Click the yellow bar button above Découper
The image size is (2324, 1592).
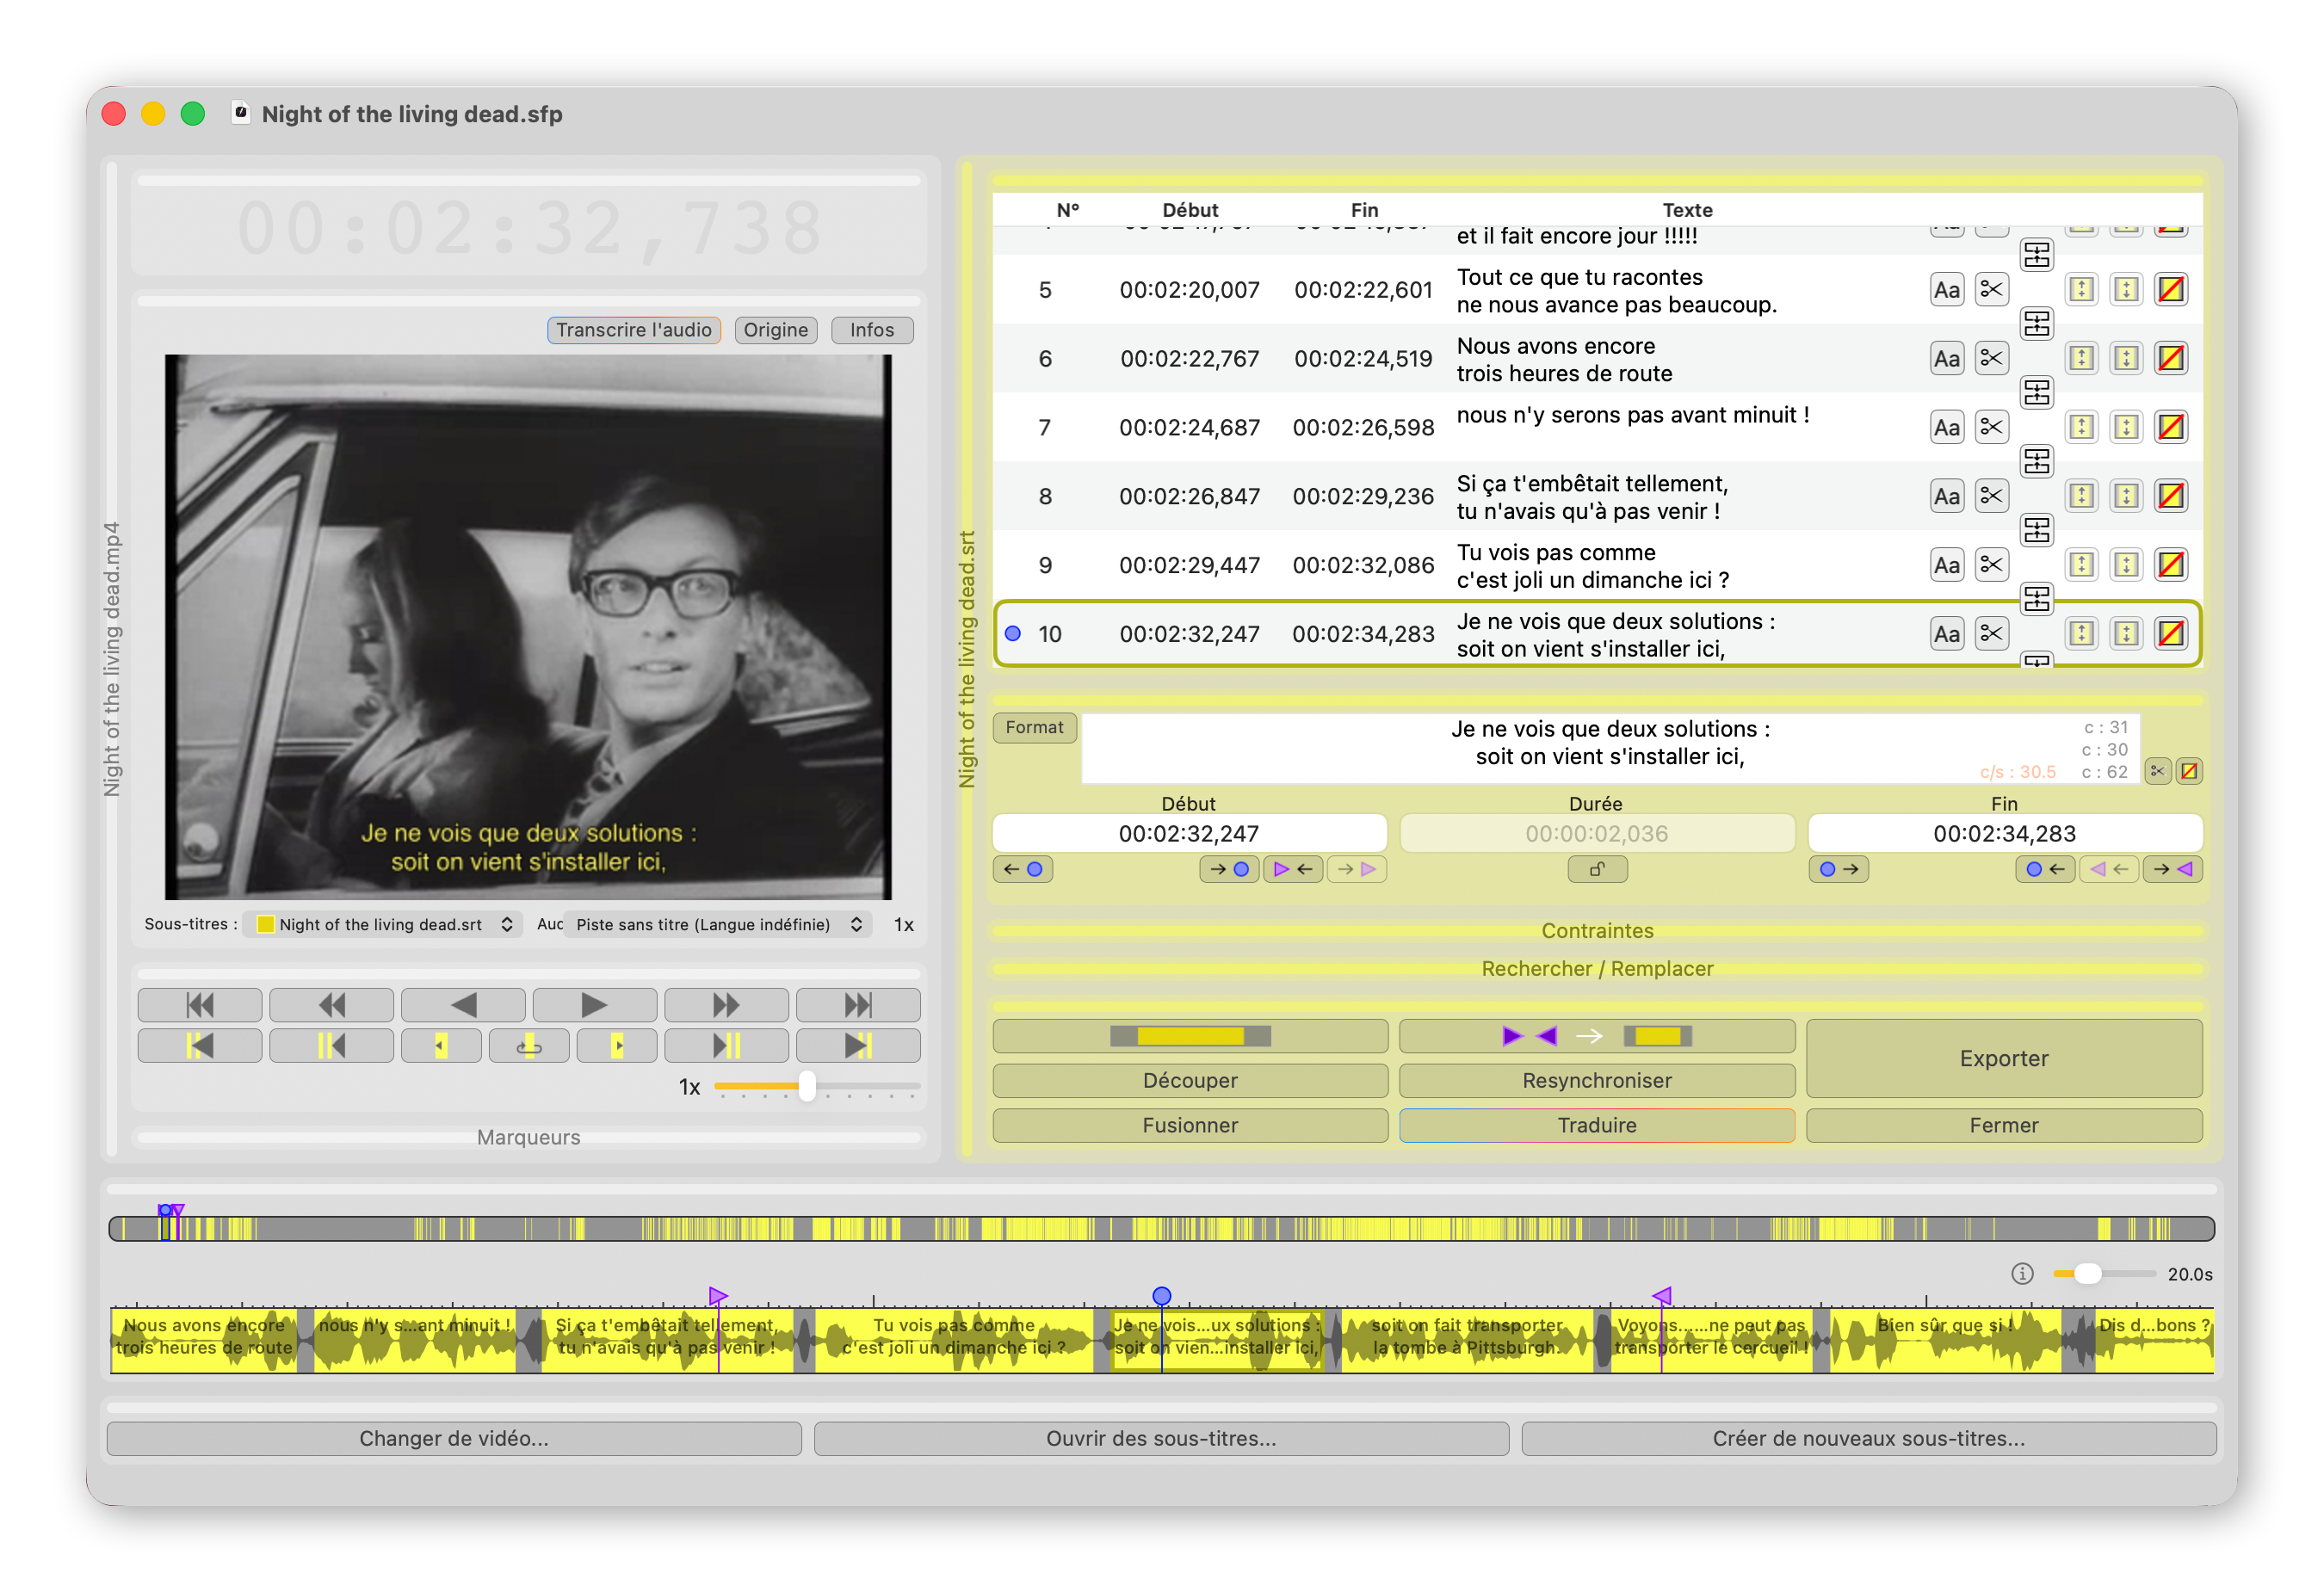pyautogui.click(x=1190, y=1036)
